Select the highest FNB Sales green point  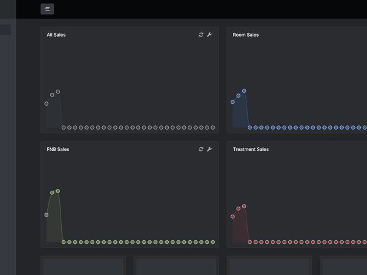point(58,191)
